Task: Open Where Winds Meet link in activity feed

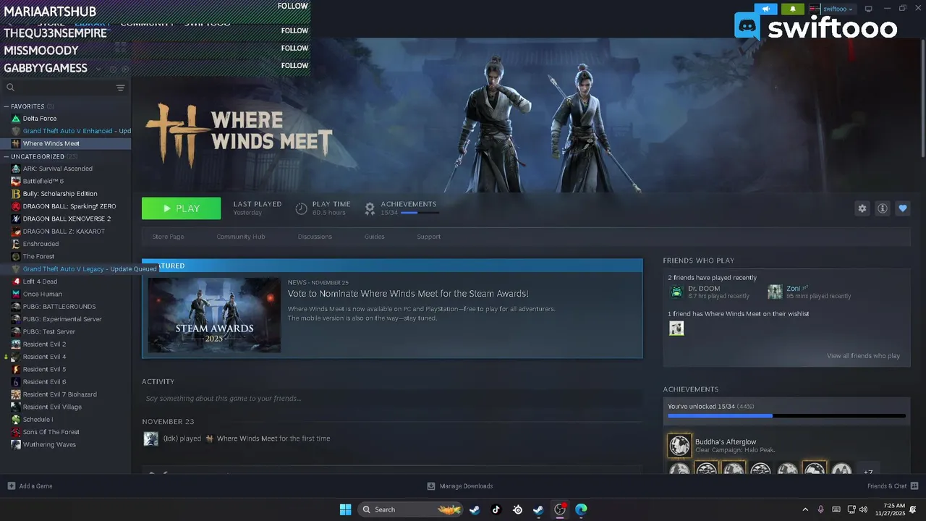Action: coord(247,439)
